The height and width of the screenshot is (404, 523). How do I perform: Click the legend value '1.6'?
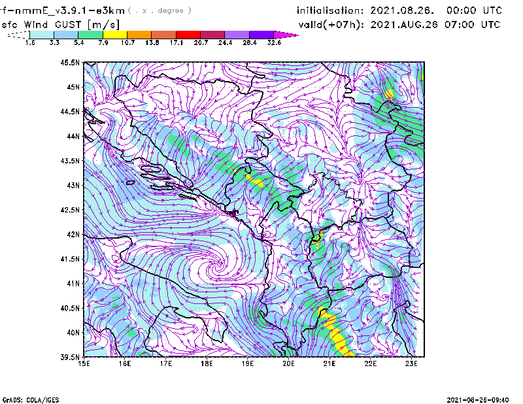pos(30,42)
